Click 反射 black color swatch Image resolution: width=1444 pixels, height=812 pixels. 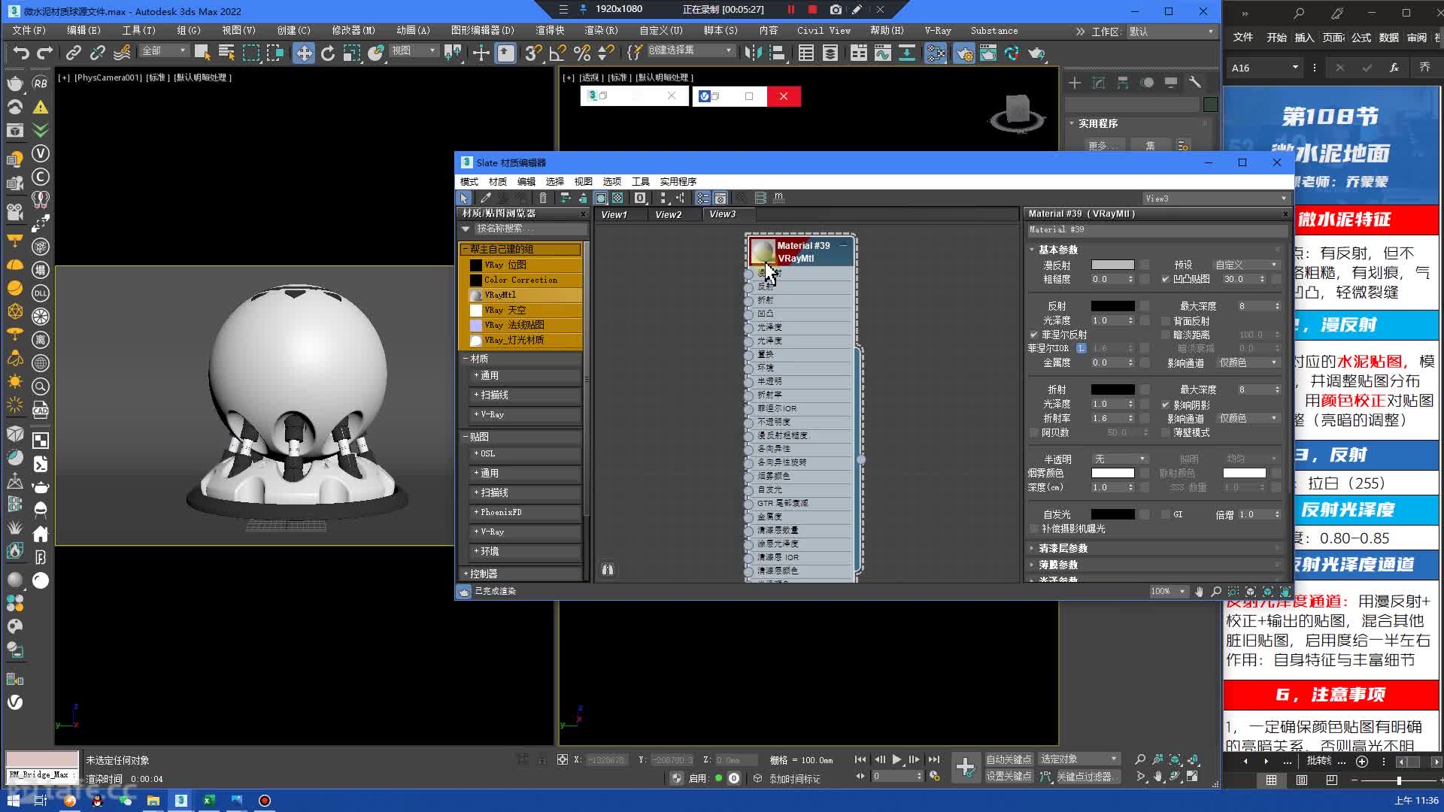click(x=1113, y=306)
